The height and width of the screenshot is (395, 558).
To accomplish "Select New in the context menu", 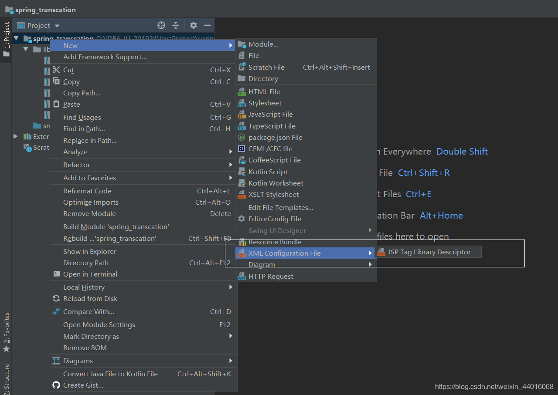I will point(143,45).
